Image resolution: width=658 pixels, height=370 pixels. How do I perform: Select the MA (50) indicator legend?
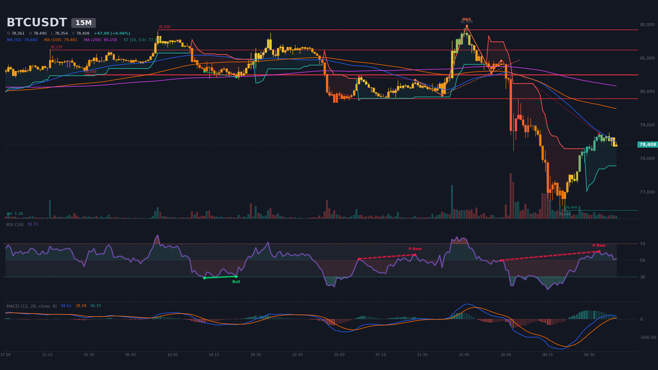click(22, 40)
